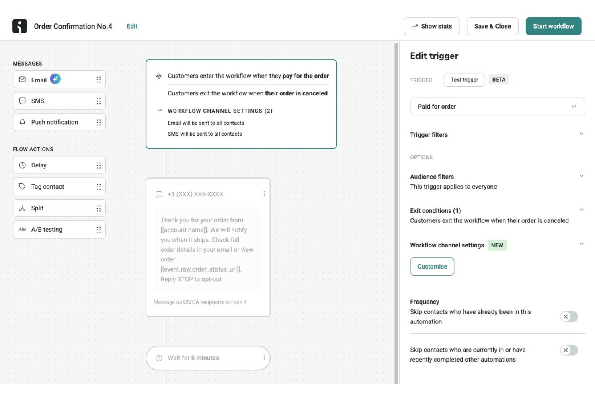This screenshot has width=595, height=397.
Task: Click the 'SMS will be sent to all contacts' text
Action: [x=205, y=134]
